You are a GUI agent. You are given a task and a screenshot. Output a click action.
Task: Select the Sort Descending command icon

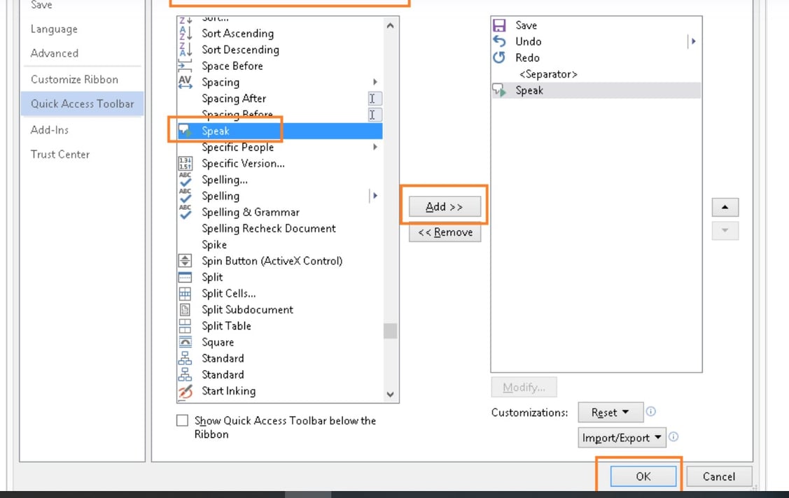[x=185, y=50]
